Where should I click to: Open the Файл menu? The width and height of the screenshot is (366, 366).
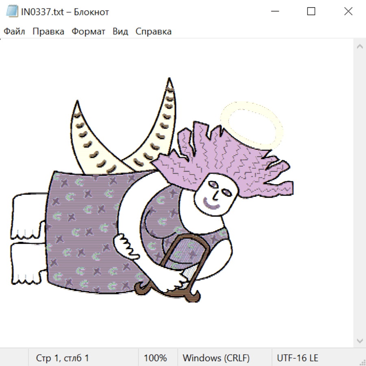[x=15, y=32]
